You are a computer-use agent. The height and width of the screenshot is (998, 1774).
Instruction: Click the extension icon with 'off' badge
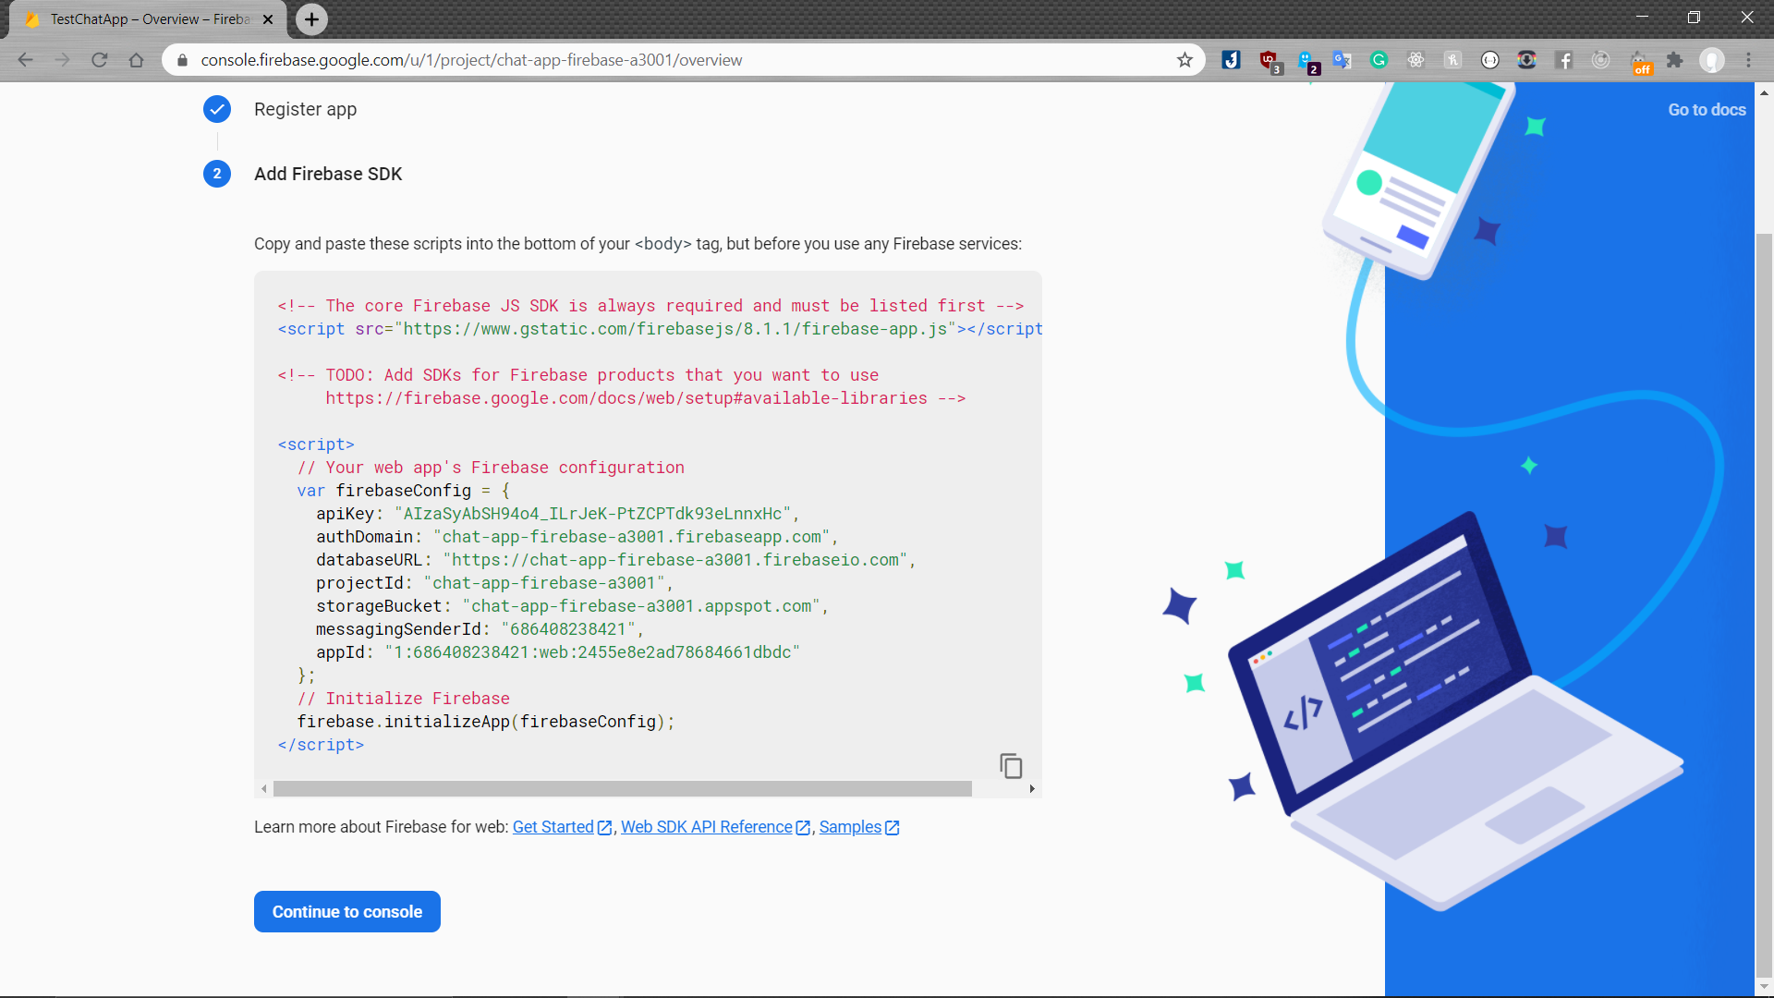point(1639,62)
